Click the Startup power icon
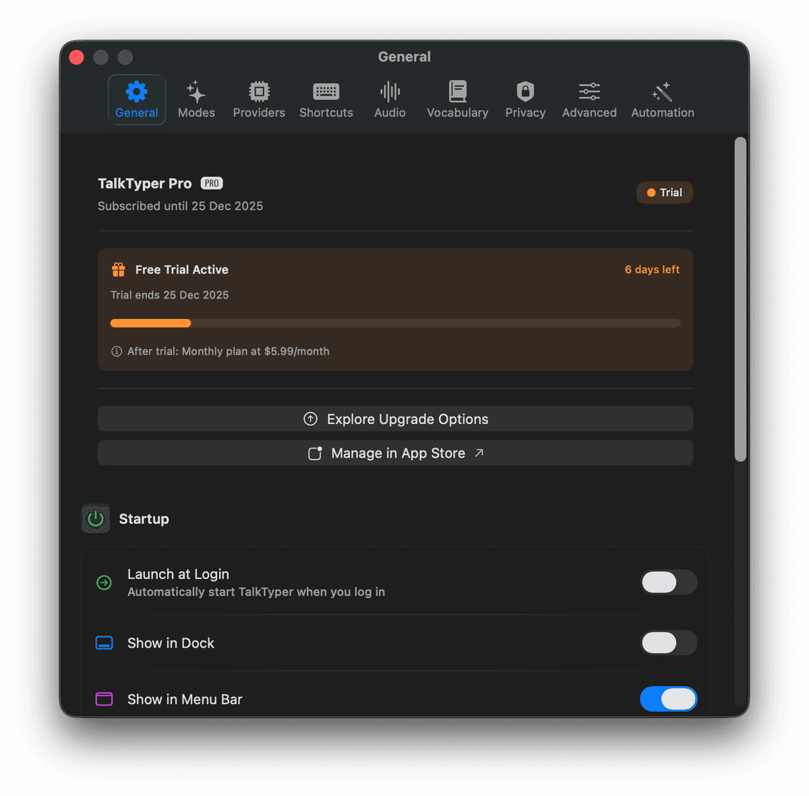Image resolution: width=809 pixels, height=796 pixels. pyautogui.click(x=95, y=518)
